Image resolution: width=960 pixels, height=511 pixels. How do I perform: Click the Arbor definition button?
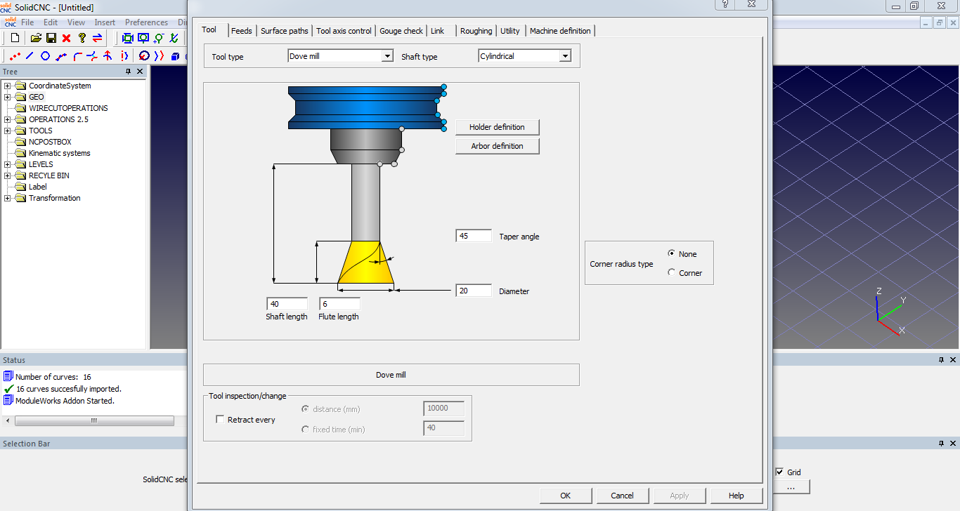click(x=497, y=146)
